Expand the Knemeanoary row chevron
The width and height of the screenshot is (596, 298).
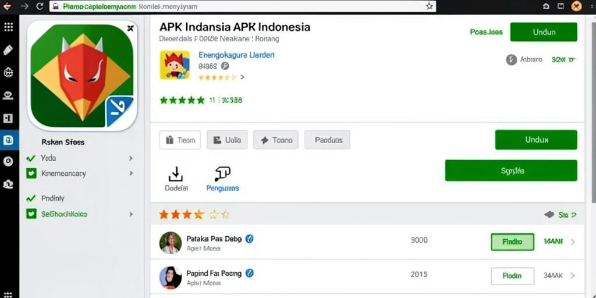pos(131,173)
